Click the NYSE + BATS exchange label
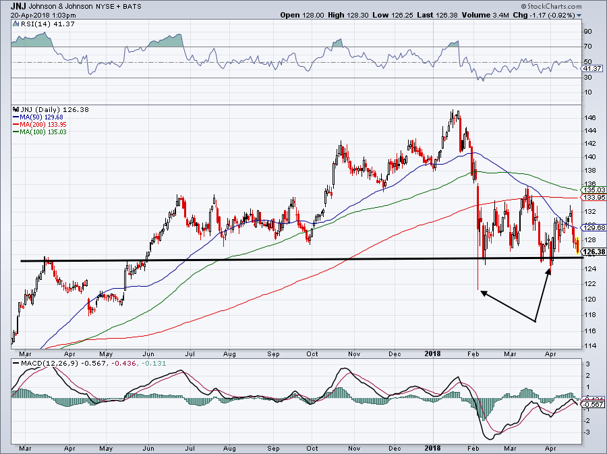Viewport: 607px width, 454px height. click(119, 6)
